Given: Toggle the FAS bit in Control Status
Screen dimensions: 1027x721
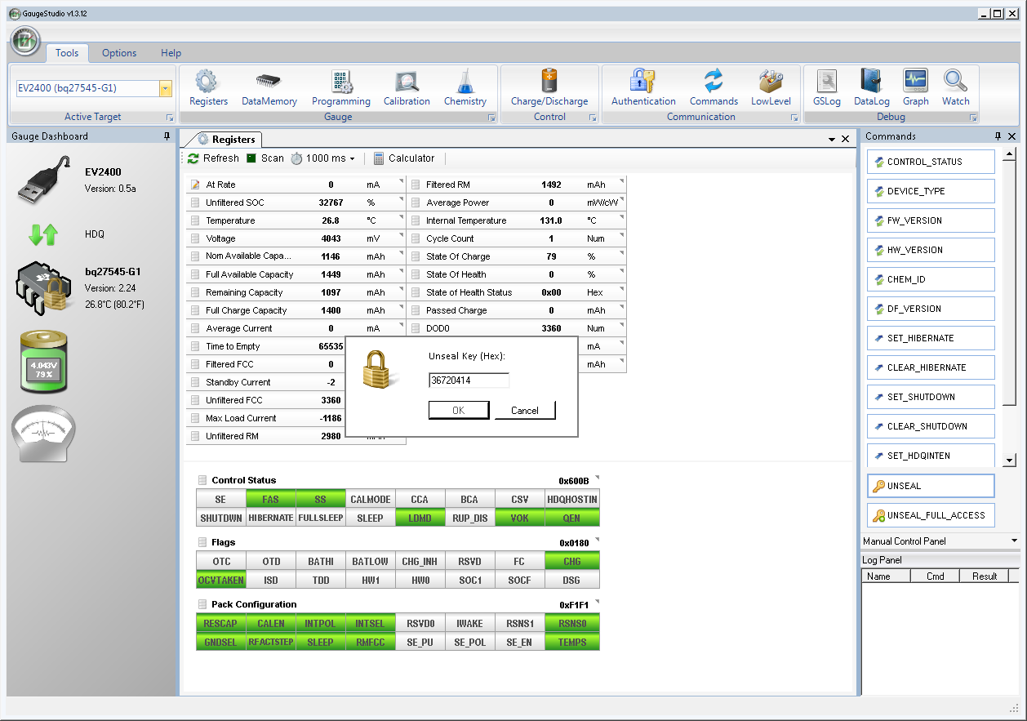Looking at the screenshot, I should (x=270, y=500).
